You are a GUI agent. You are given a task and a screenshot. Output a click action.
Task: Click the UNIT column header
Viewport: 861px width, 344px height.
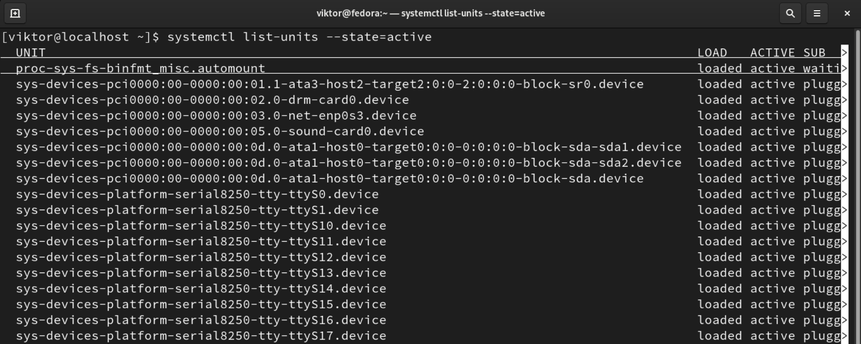pos(31,53)
